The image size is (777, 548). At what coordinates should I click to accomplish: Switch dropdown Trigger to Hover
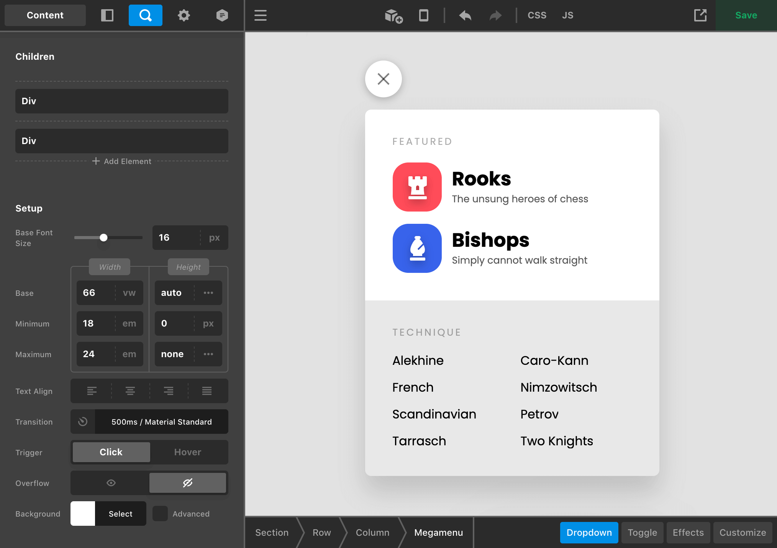click(x=188, y=452)
